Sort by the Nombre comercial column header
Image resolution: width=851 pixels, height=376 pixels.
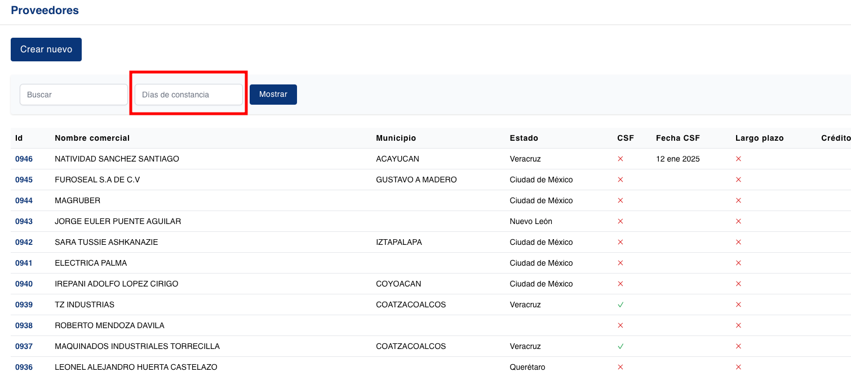tap(92, 138)
